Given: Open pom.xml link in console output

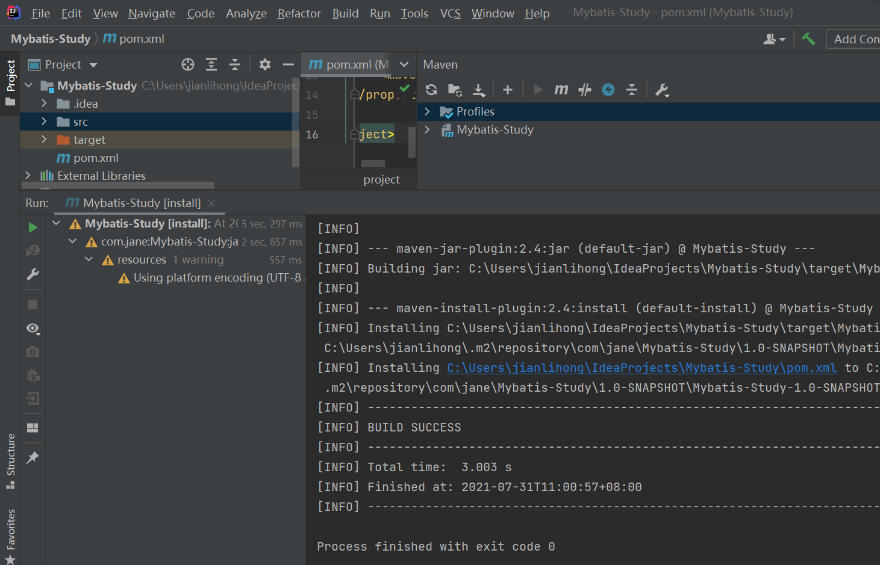Looking at the screenshot, I should [x=641, y=368].
